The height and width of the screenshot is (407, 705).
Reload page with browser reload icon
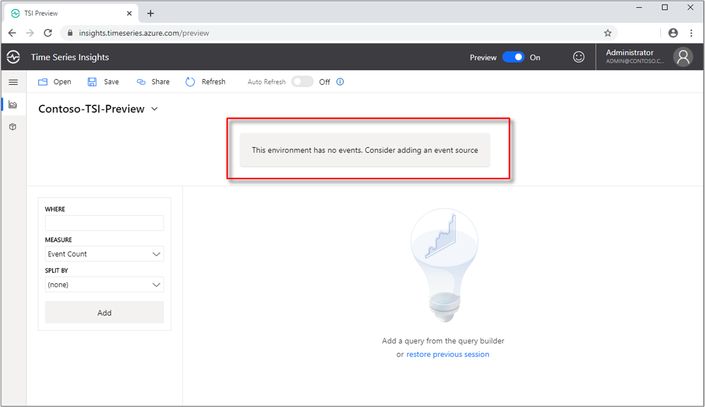[48, 33]
